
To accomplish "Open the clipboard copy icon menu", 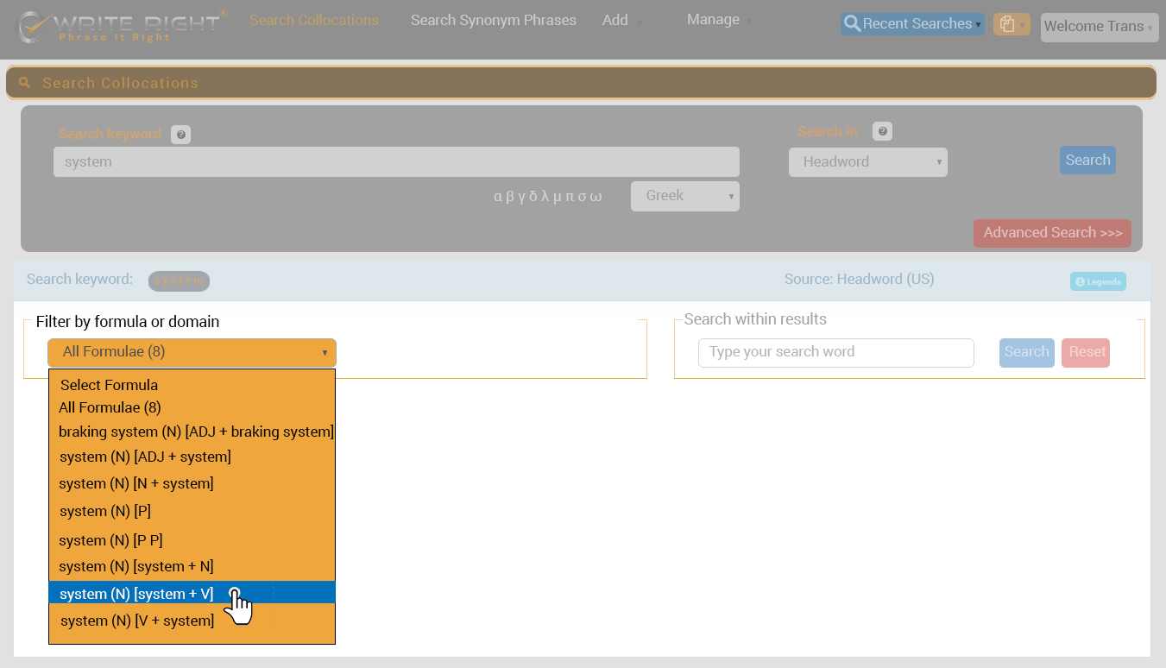I will click(x=1011, y=24).
